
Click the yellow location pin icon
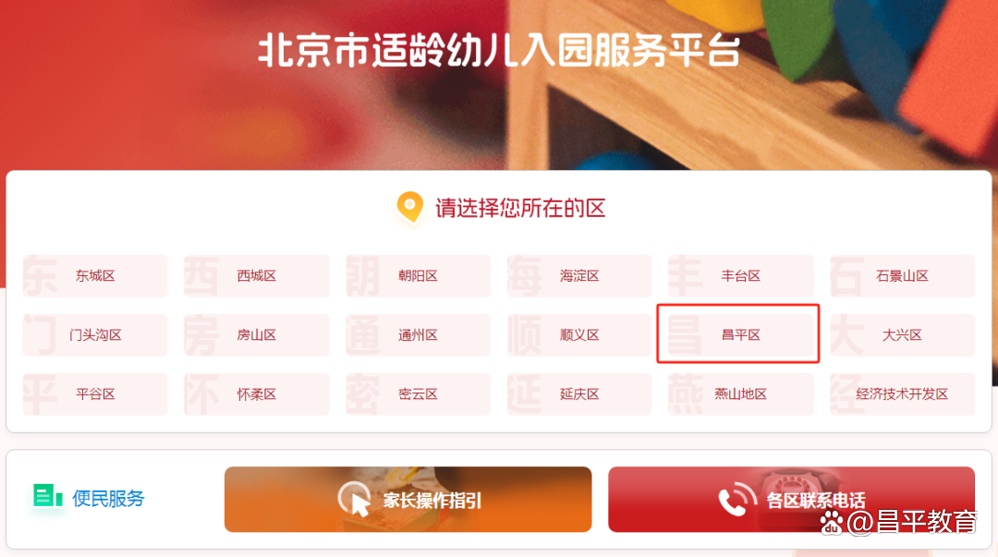[x=410, y=207]
